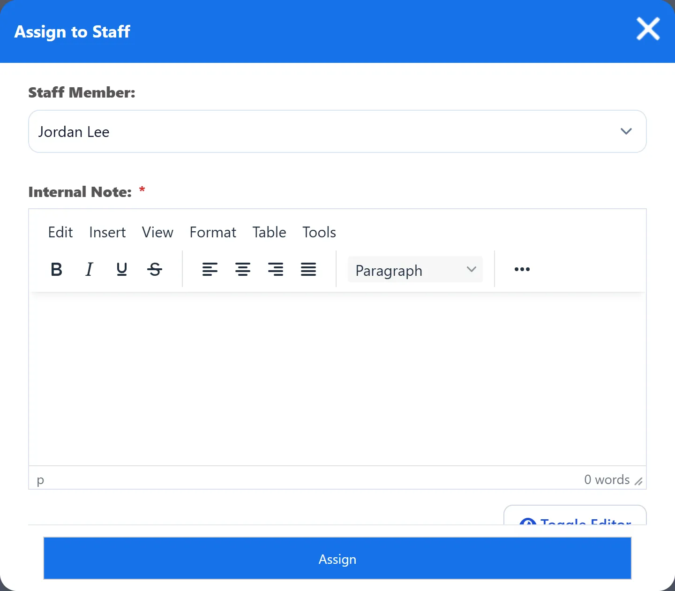Screen dimensions: 675x591
Task: Underline the selected text
Action: [x=122, y=269]
